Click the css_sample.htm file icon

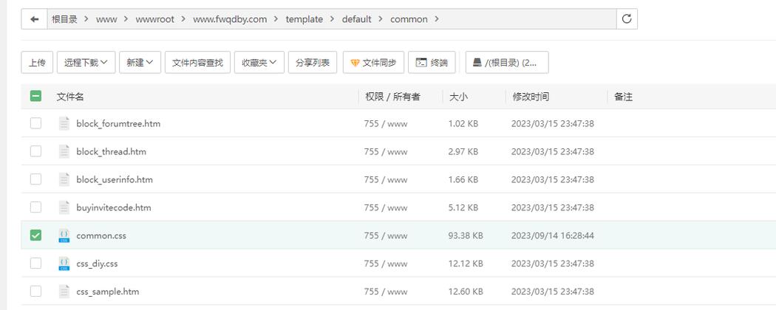pos(64,292)
